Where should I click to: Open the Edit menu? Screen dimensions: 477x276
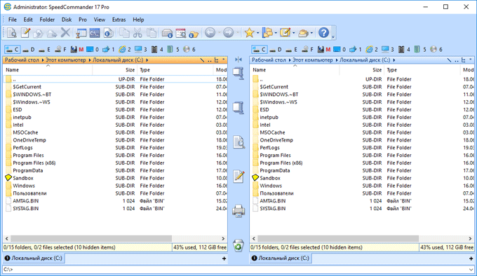tap(28, 20)
